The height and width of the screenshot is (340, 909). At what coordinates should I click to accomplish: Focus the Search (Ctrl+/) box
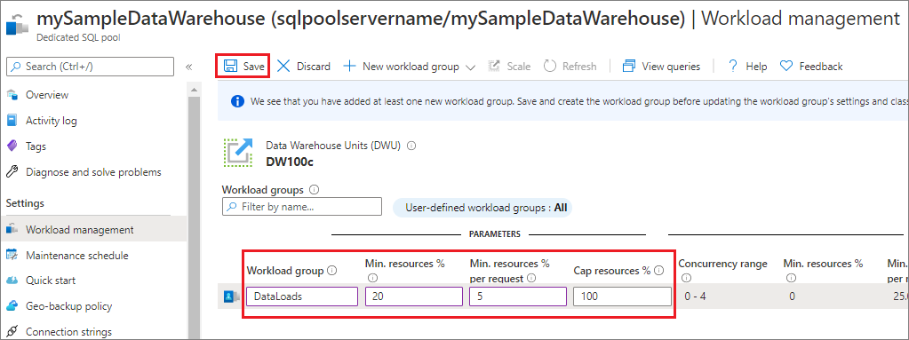pyautogui.click(x=90, y=67)
